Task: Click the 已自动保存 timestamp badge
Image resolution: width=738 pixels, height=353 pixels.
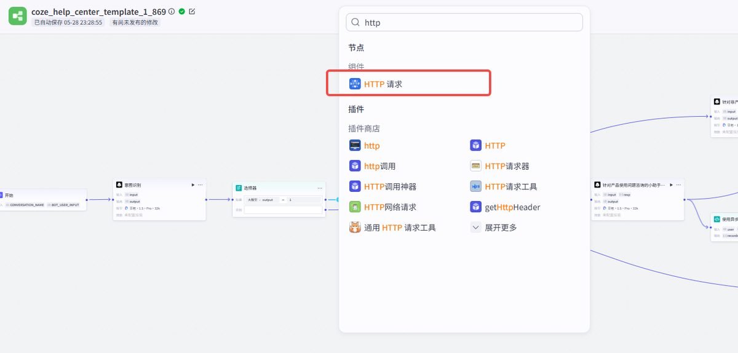Action: [68, 22]
